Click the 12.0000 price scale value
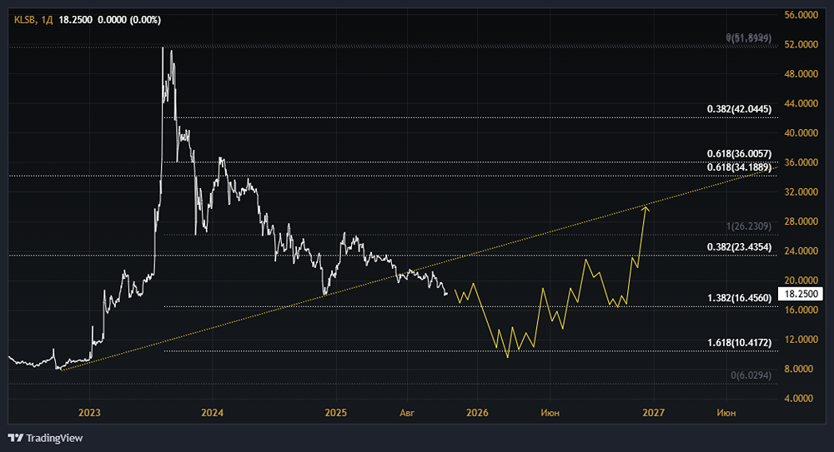This screenshot has height=452, width=834. coord(801,340)
